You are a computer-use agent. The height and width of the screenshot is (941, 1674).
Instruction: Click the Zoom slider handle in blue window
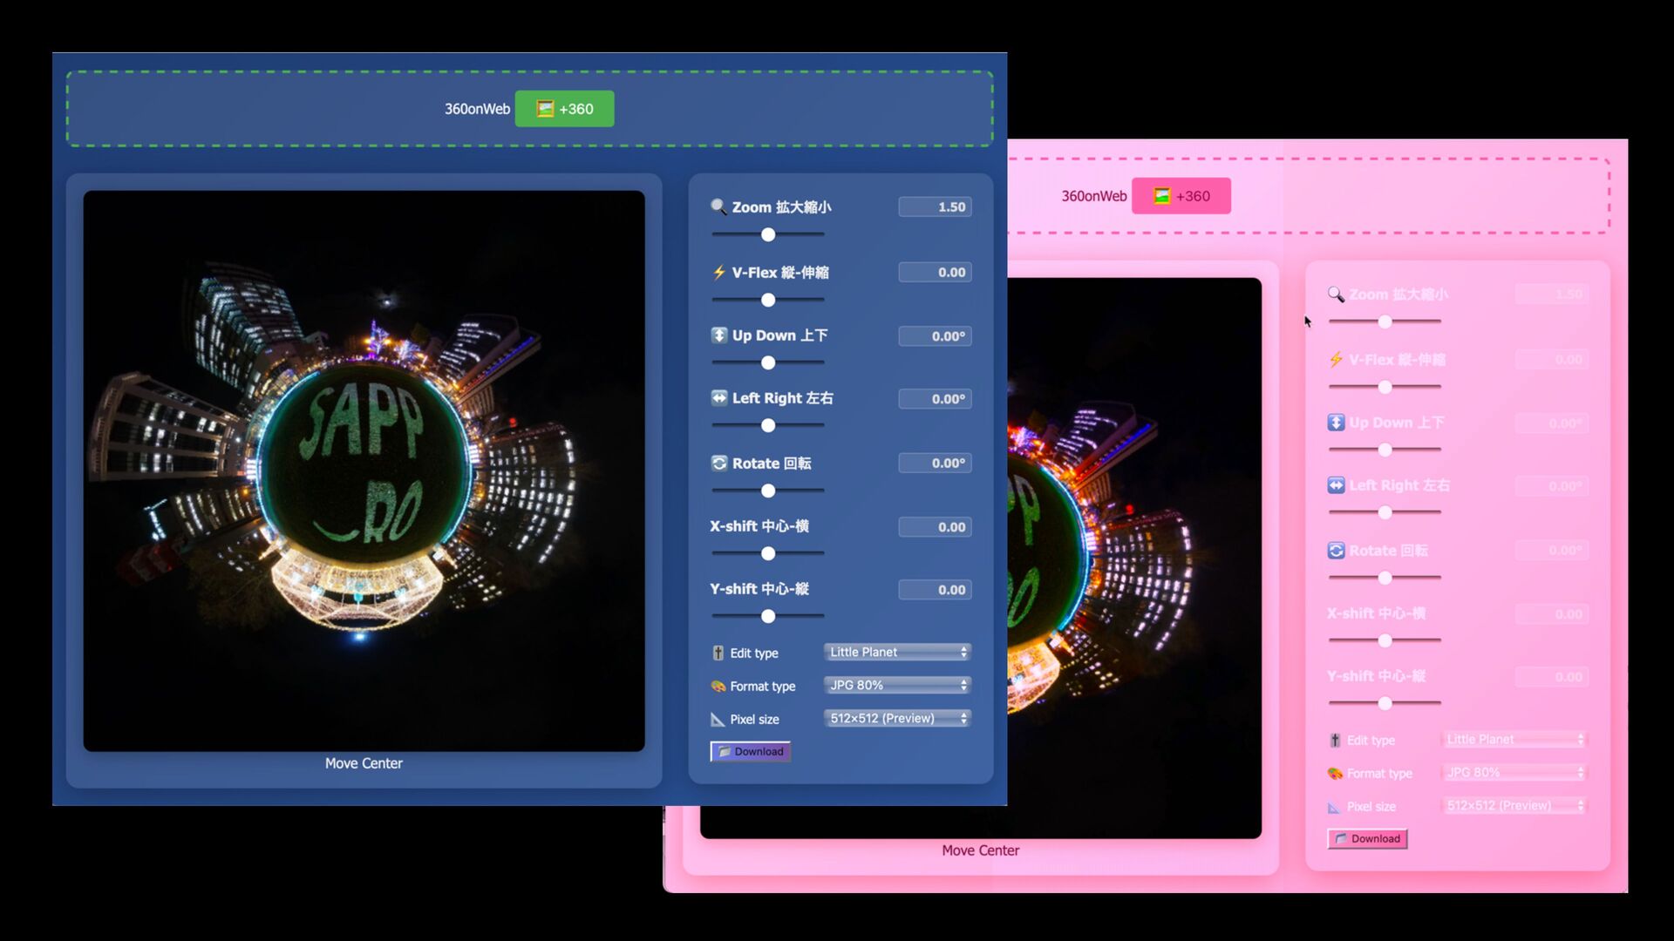click(x=768, y=234)
